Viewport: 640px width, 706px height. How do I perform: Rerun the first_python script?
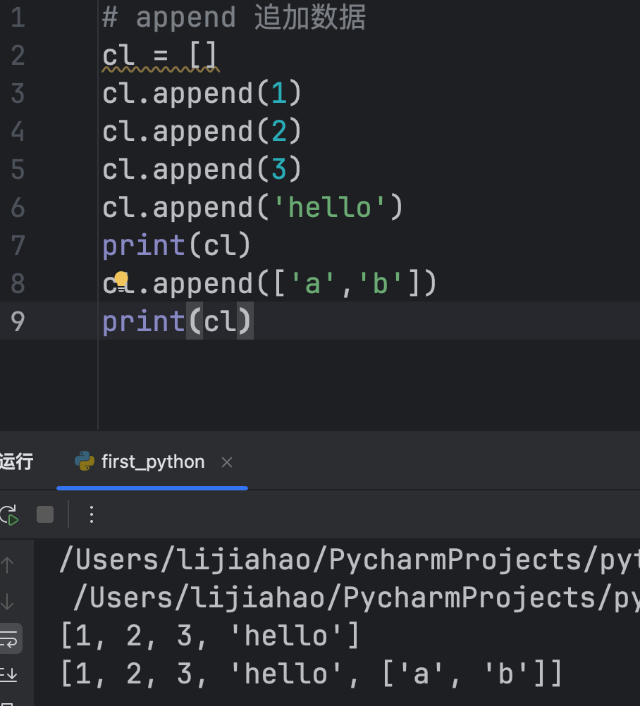click(9, 515)
